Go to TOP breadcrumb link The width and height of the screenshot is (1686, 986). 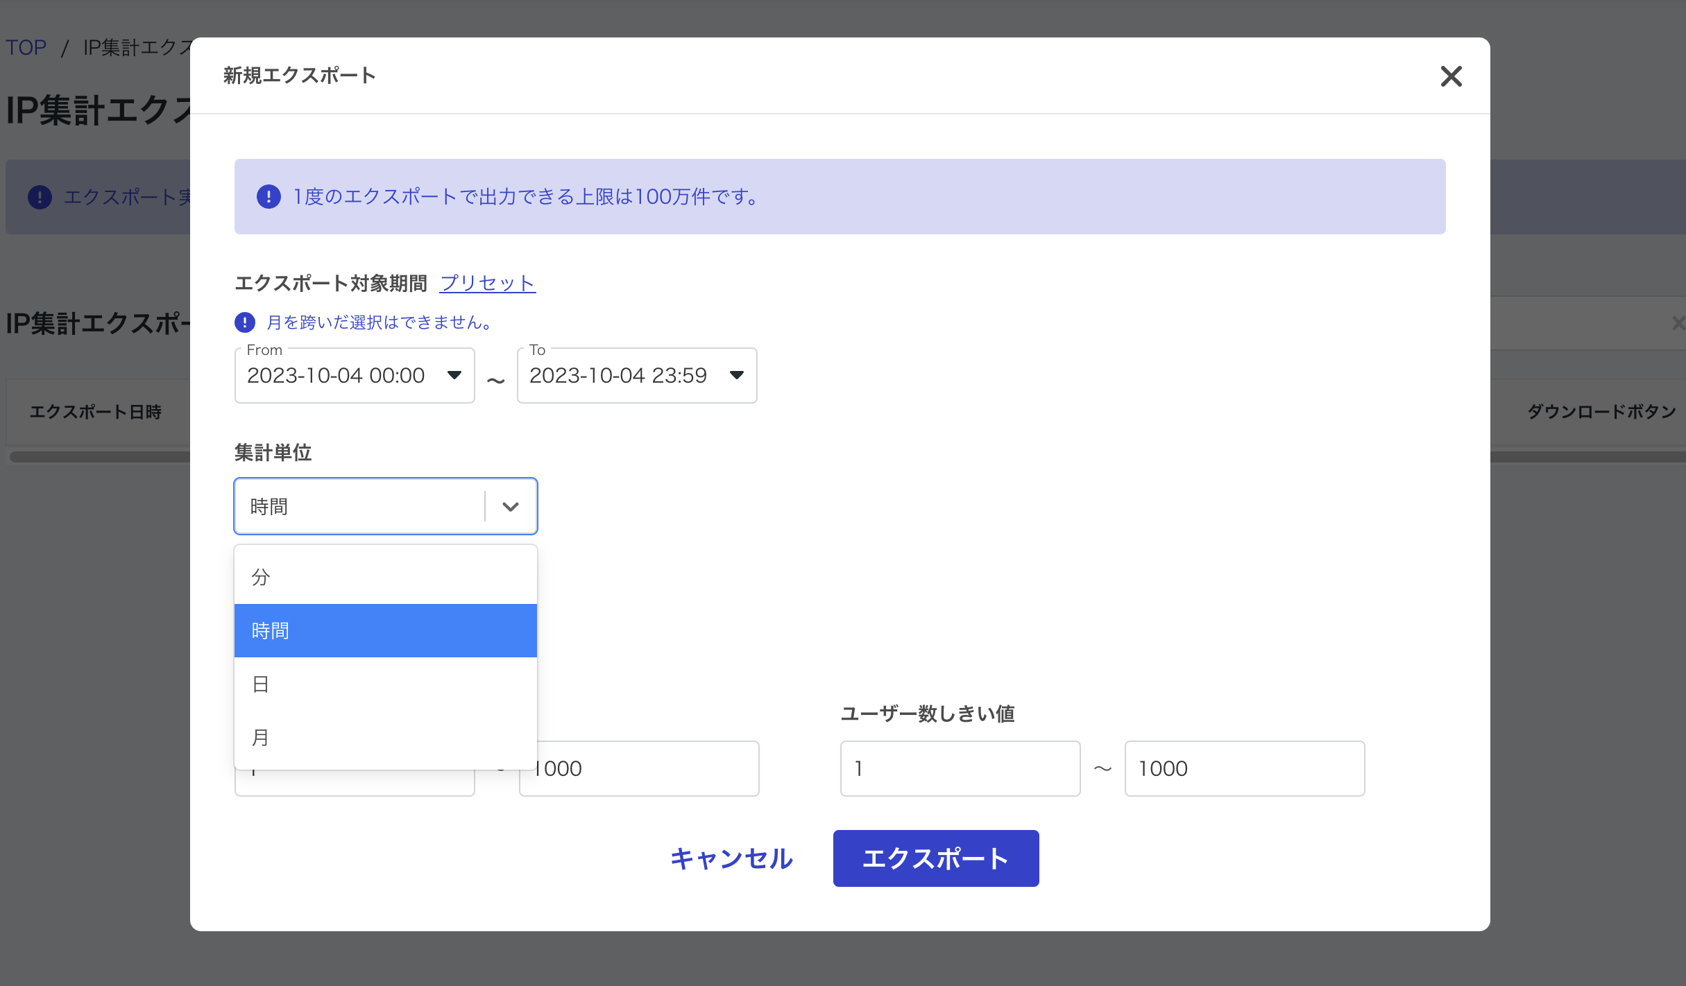click(26, 47)
